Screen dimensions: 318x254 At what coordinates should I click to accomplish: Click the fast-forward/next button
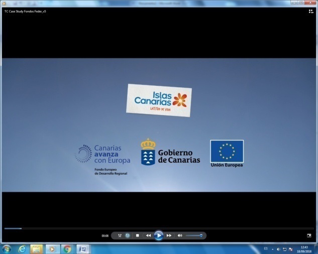click(169, 235)
